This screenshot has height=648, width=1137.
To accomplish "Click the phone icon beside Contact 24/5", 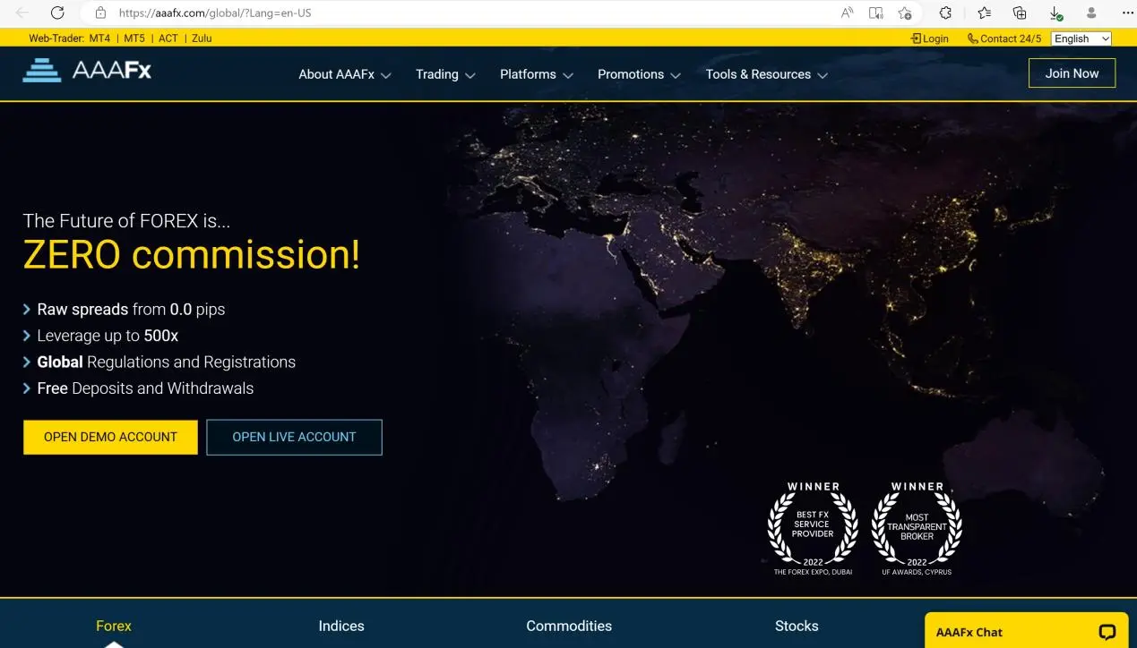I will 973,38.
